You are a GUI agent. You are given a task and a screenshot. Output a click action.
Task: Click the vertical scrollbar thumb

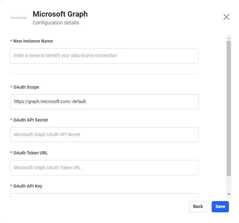point(229,108)
